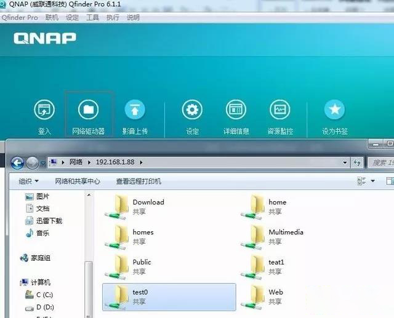Expand arrow before 网络 in breadcrumb
Screen dimensions: 394x318
pyautogui.click(x=63, y=162)
